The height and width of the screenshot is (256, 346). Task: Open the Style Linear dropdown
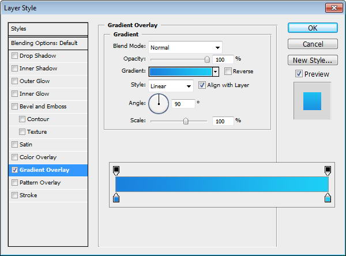(171, 86)
